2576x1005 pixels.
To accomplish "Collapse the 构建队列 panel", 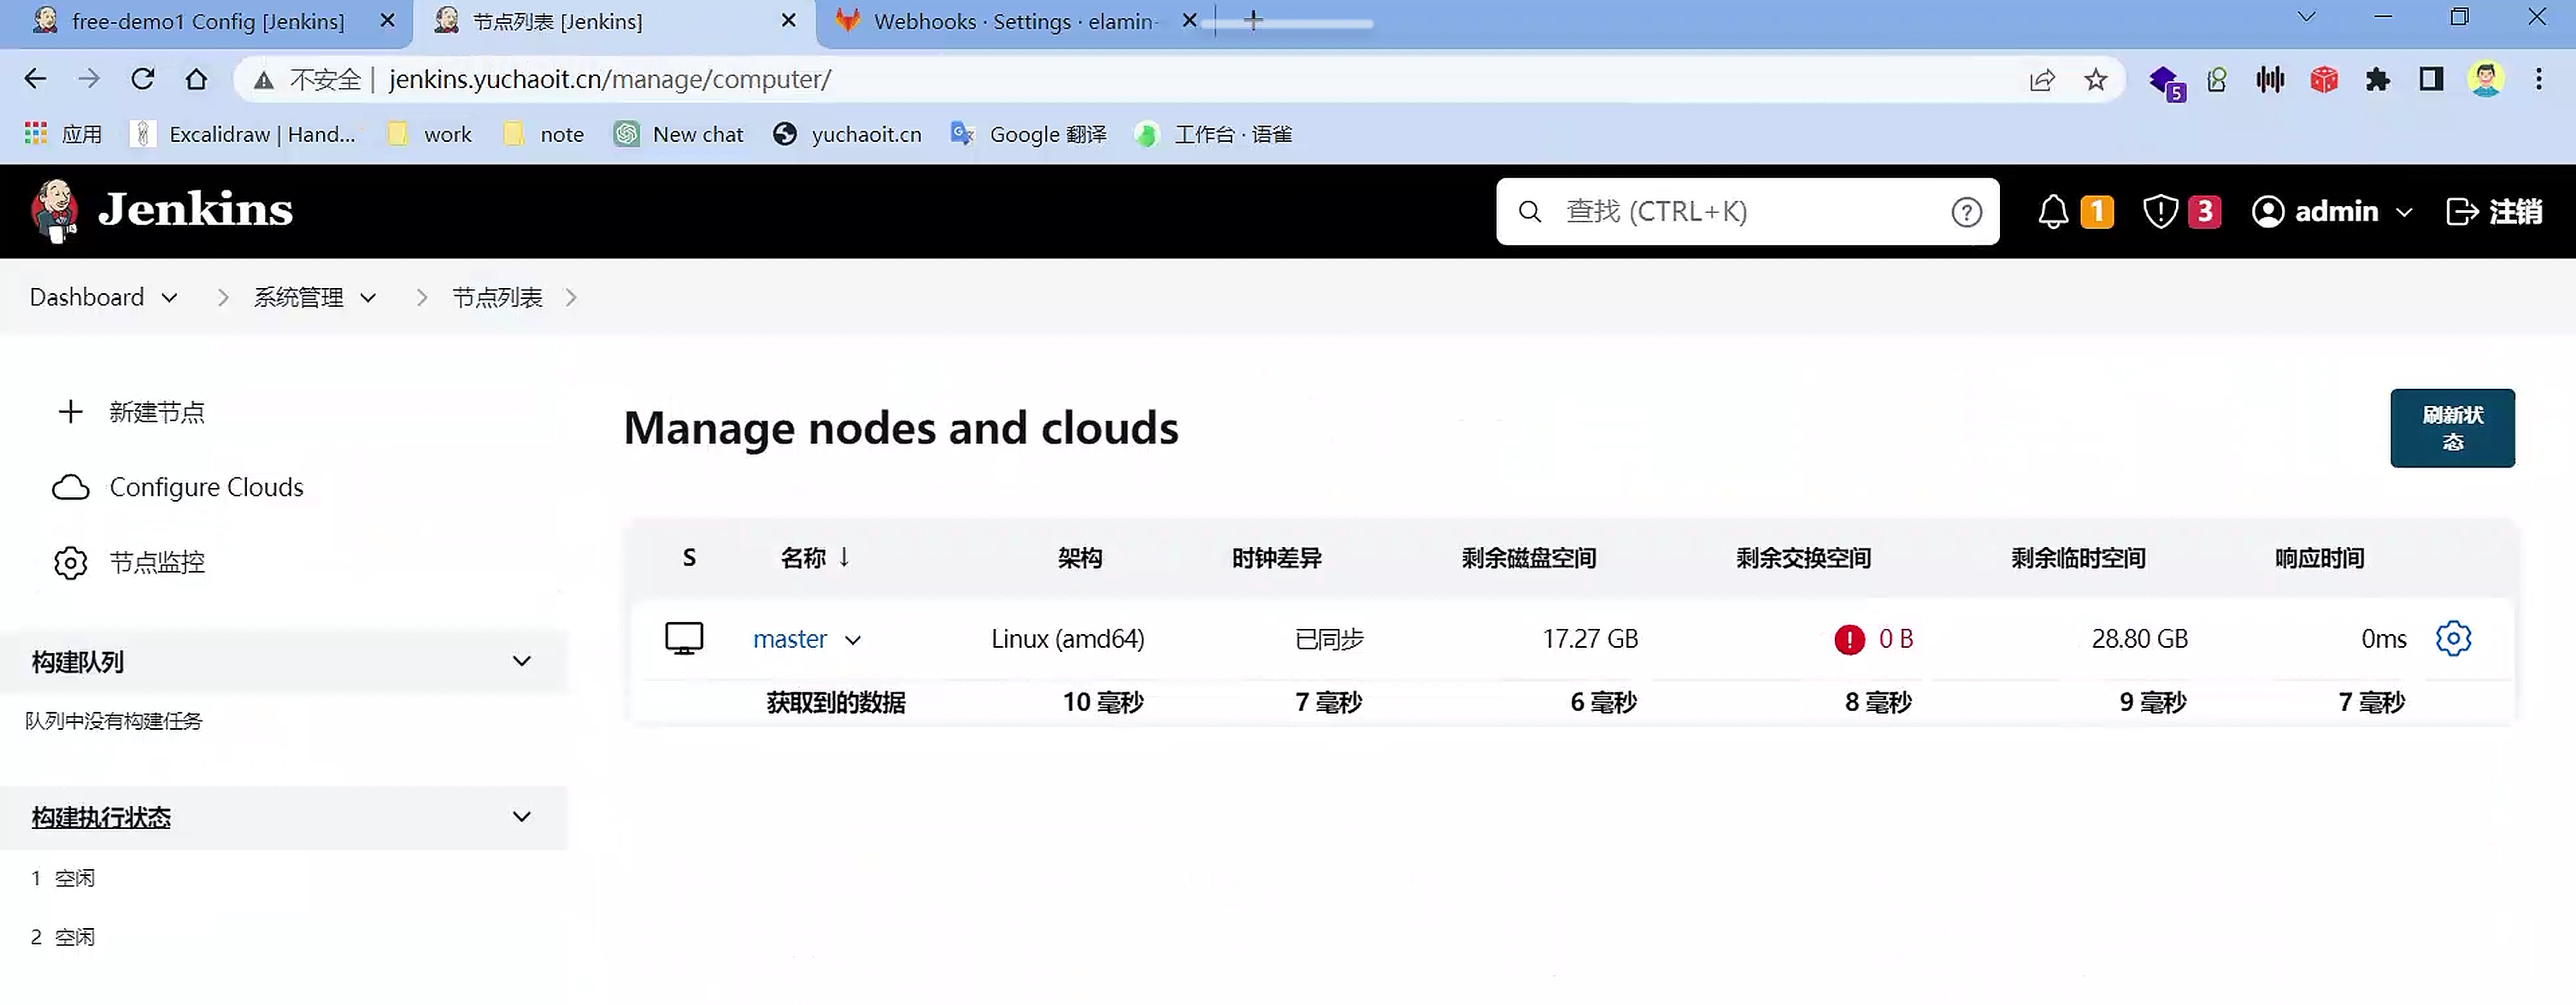I will click(521, 661).
